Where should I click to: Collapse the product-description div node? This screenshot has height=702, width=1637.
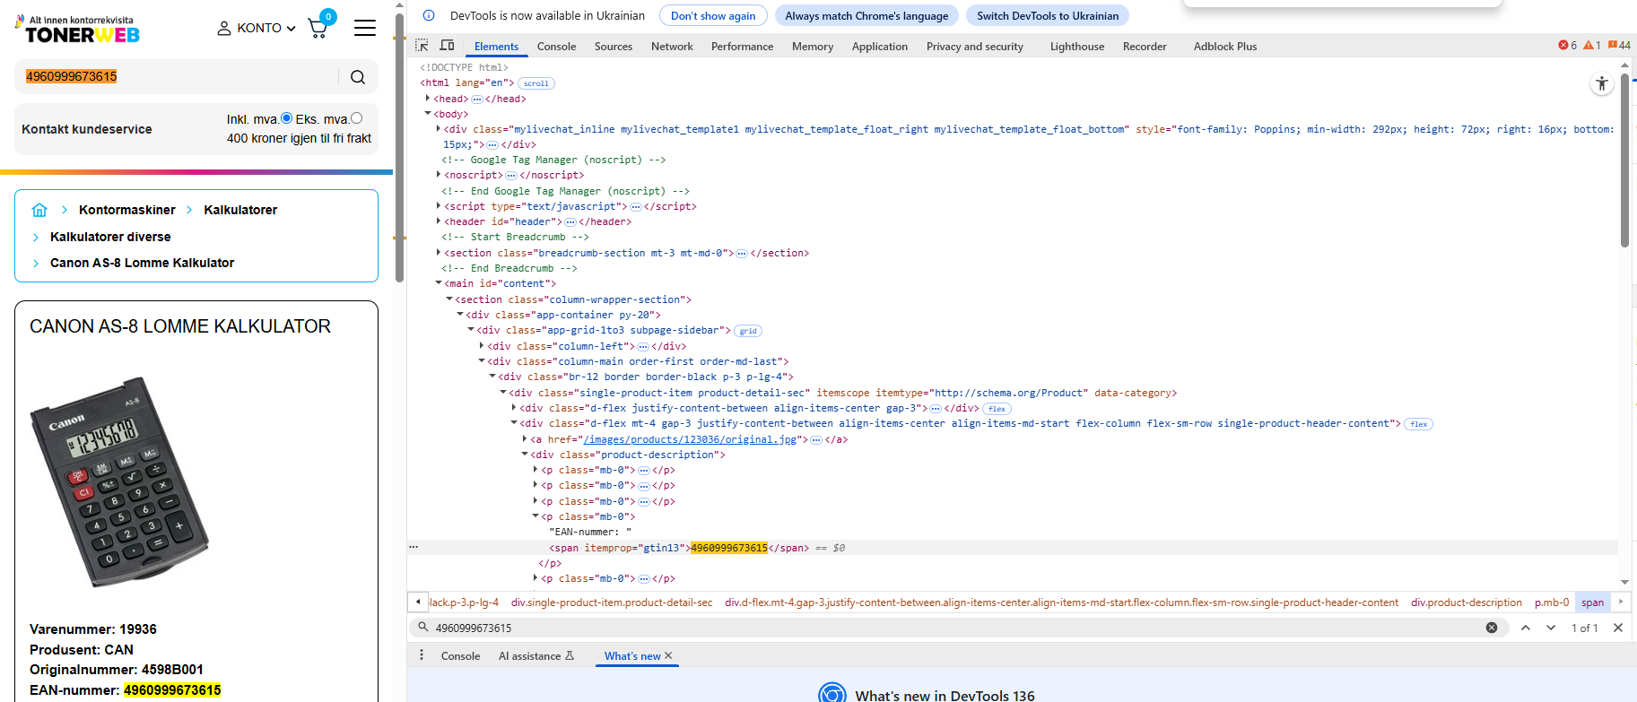point(525,455)
